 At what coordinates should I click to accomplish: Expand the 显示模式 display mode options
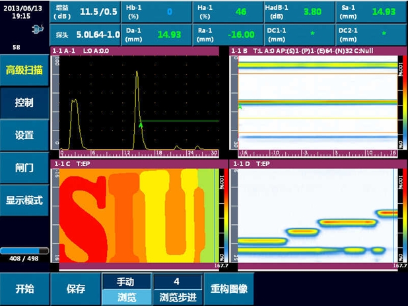[24, 200]
